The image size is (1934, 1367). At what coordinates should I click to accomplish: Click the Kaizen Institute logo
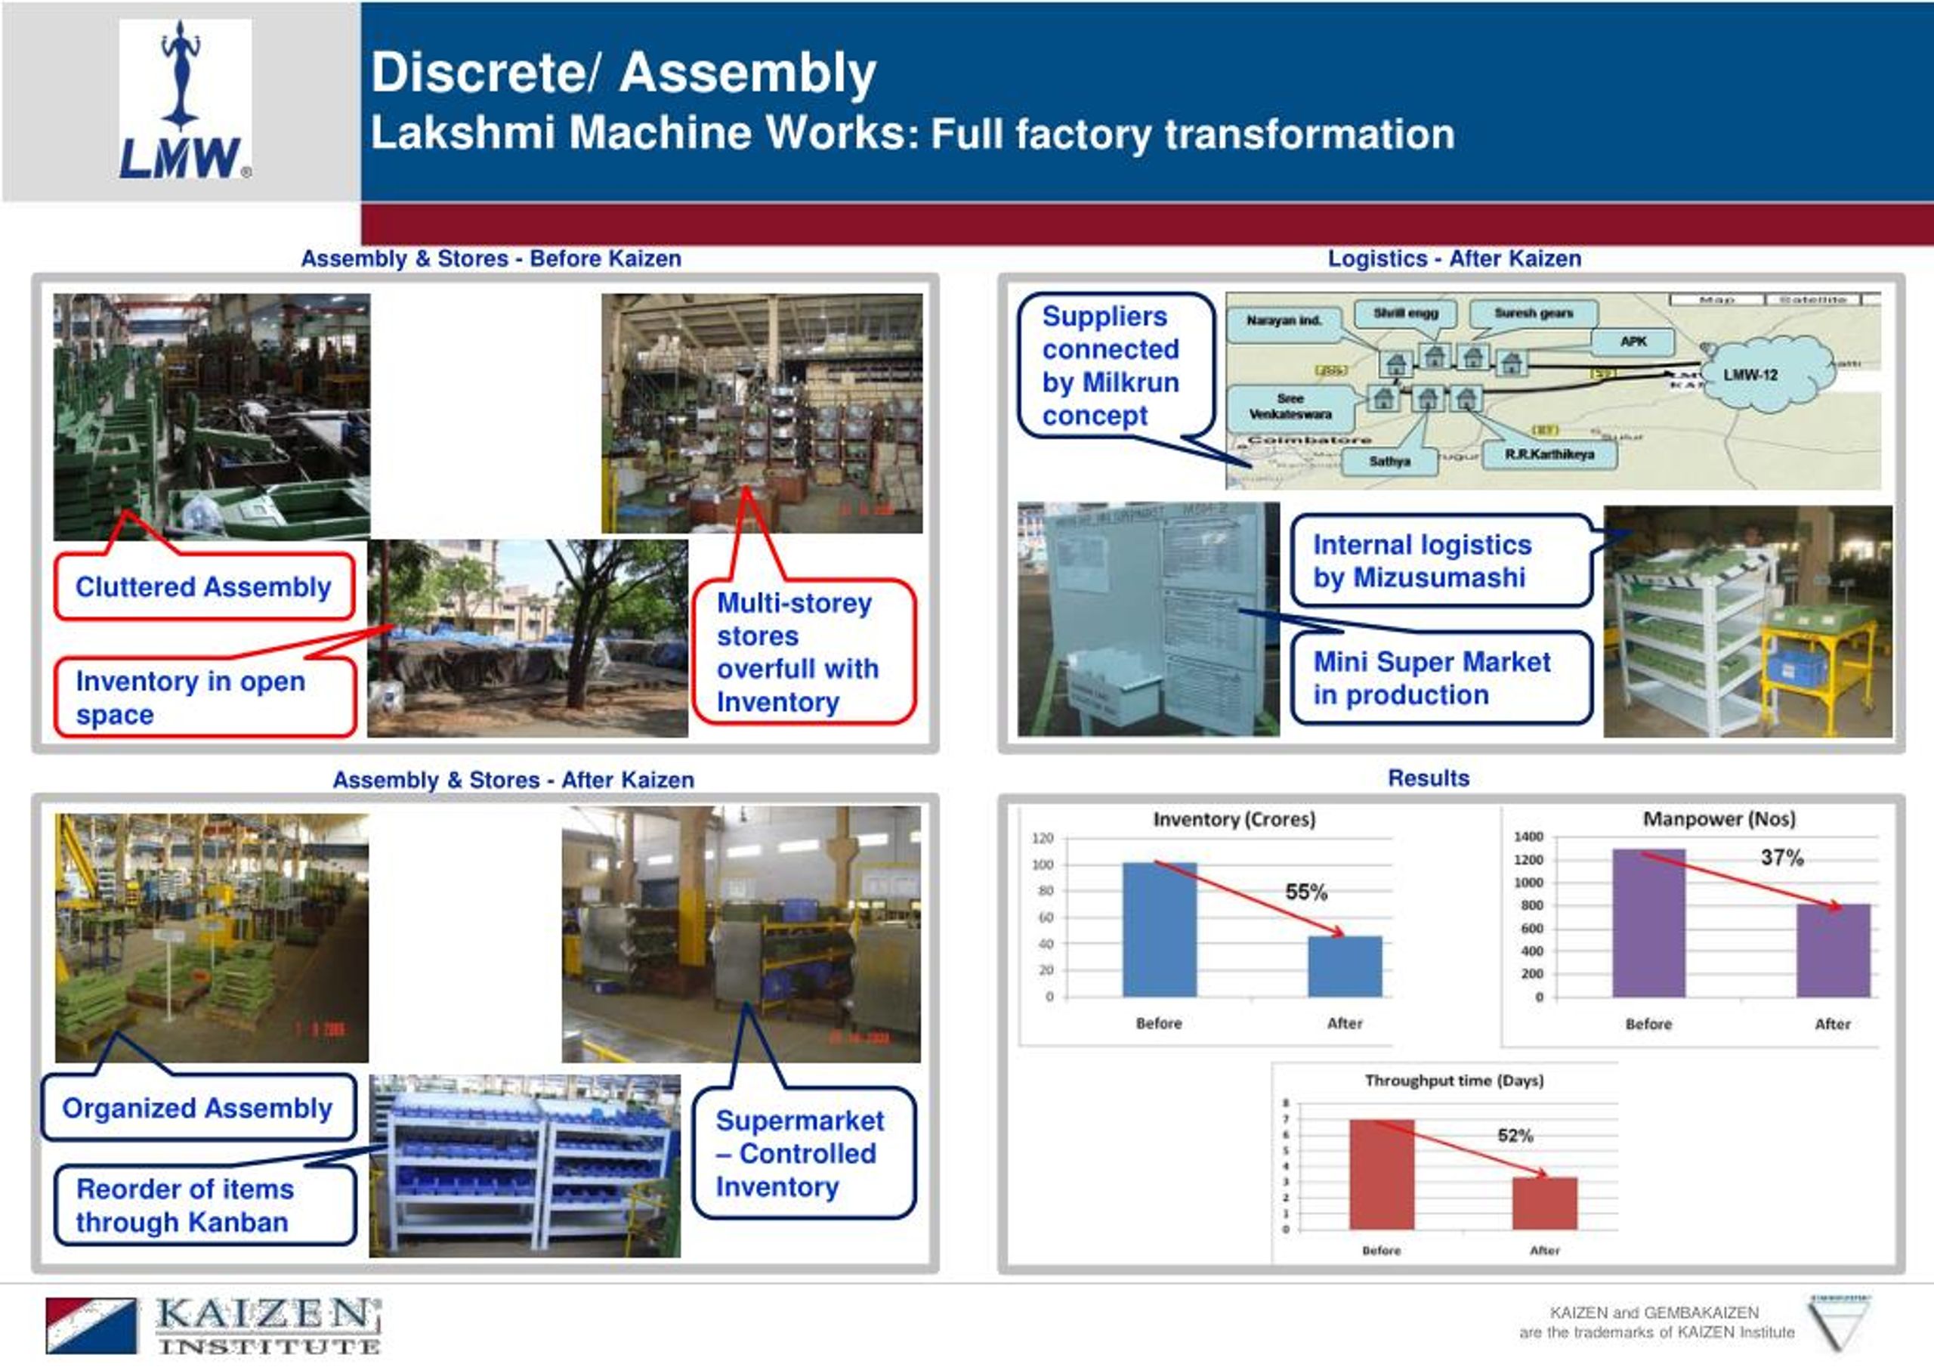click(213, 1325)
